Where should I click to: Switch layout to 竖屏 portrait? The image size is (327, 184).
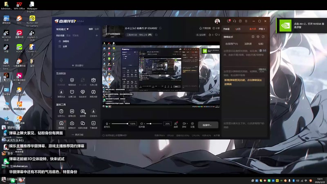pyautogui.click(x=97, y=29)
